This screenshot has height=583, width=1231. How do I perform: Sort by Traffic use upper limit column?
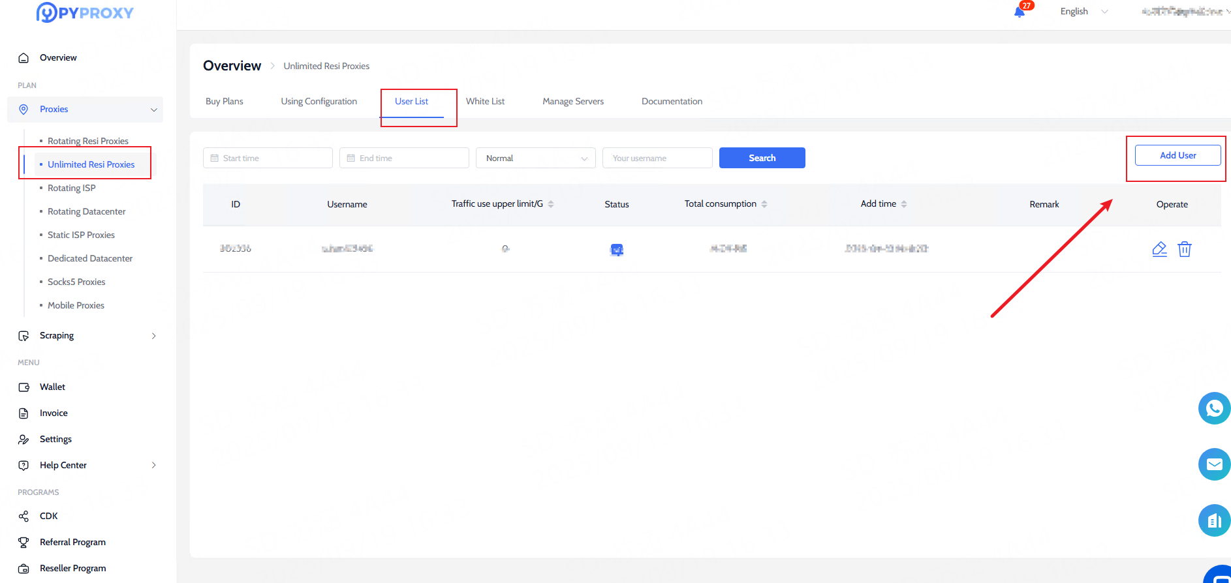(551, 204)
